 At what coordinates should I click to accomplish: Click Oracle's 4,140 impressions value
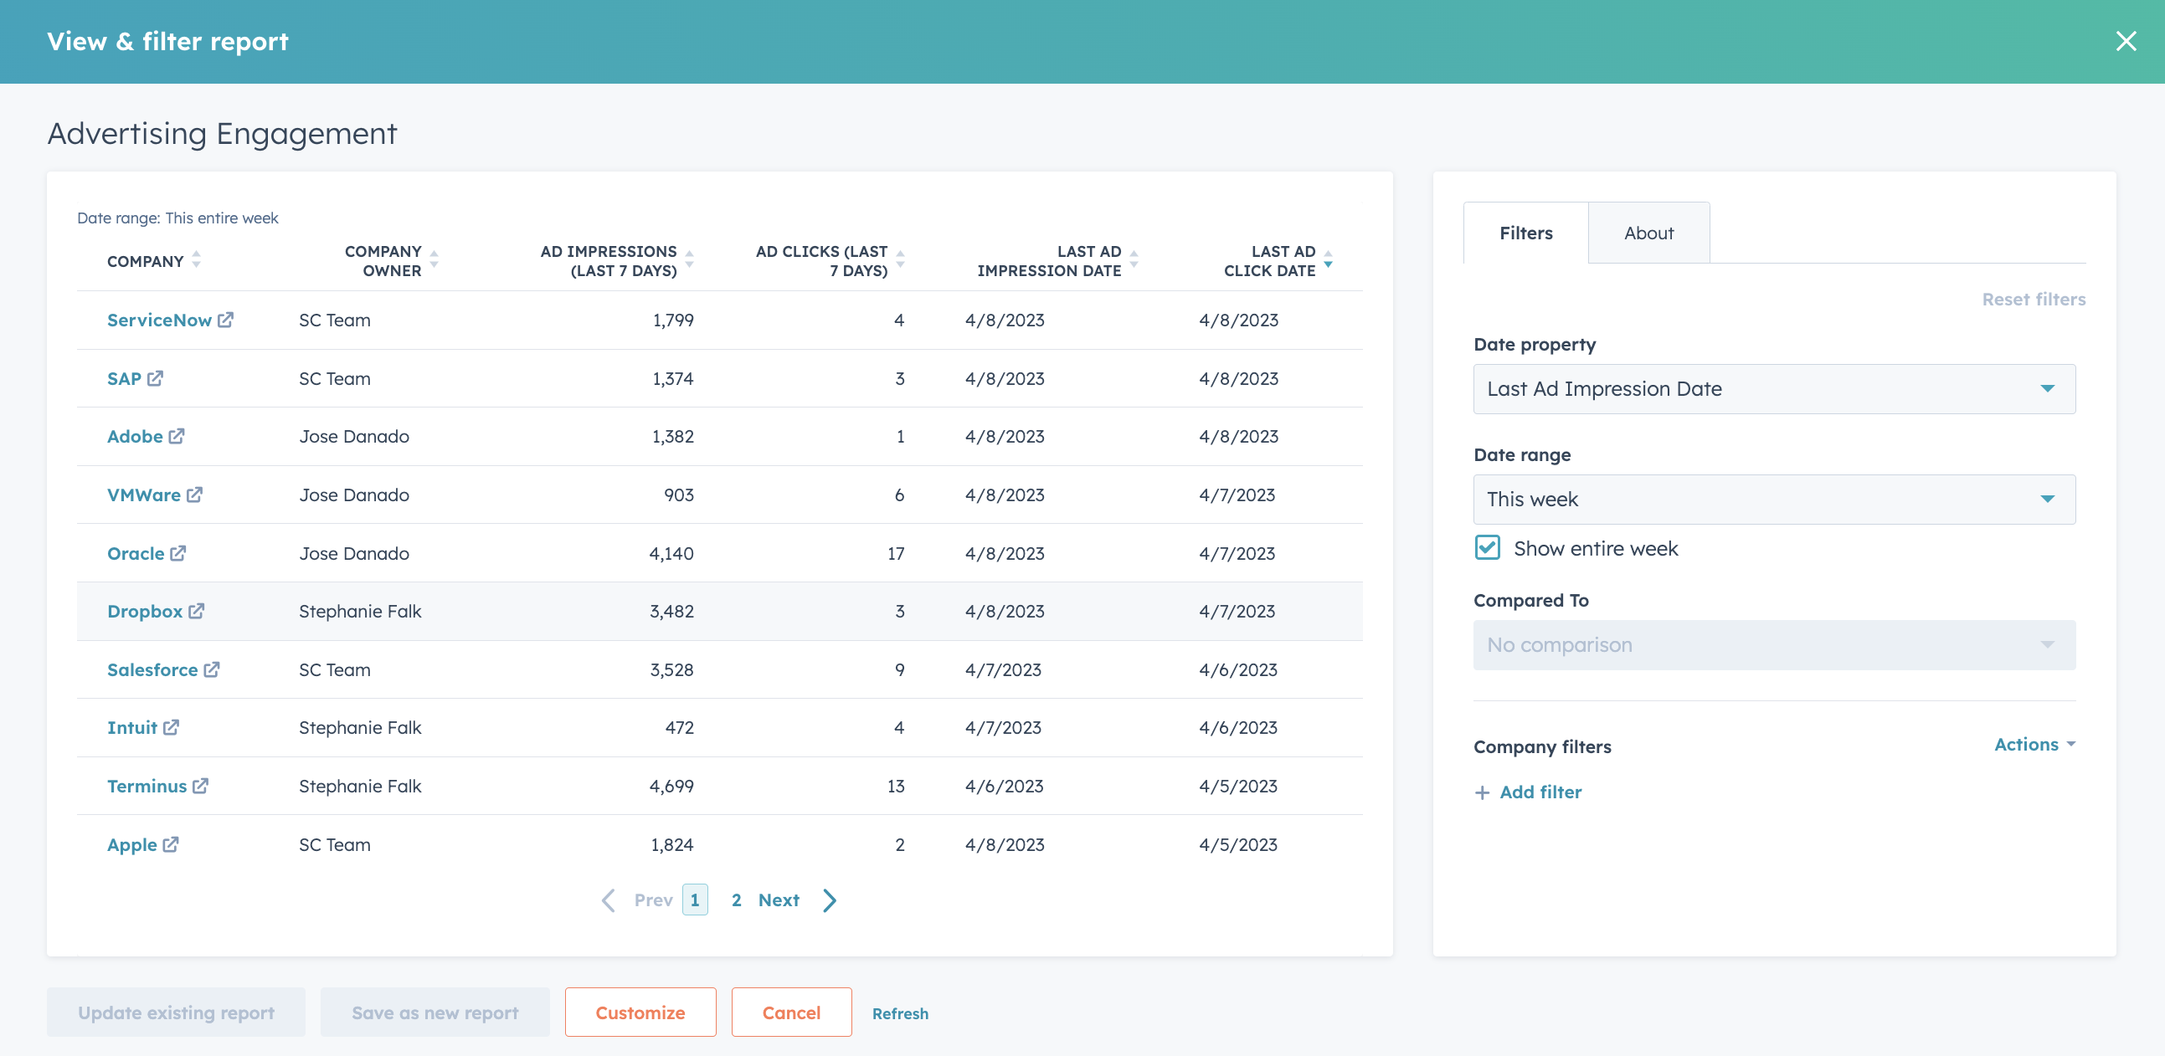click(x=671, y=554)
